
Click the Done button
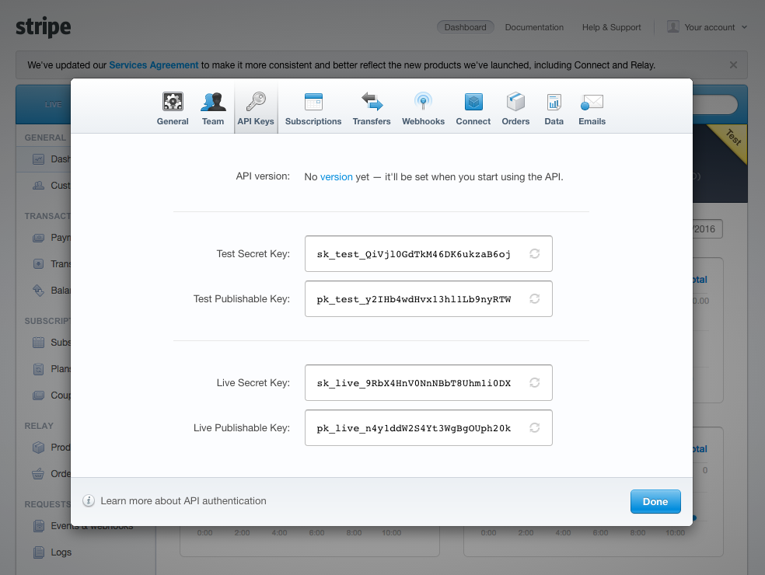[655, 502]
